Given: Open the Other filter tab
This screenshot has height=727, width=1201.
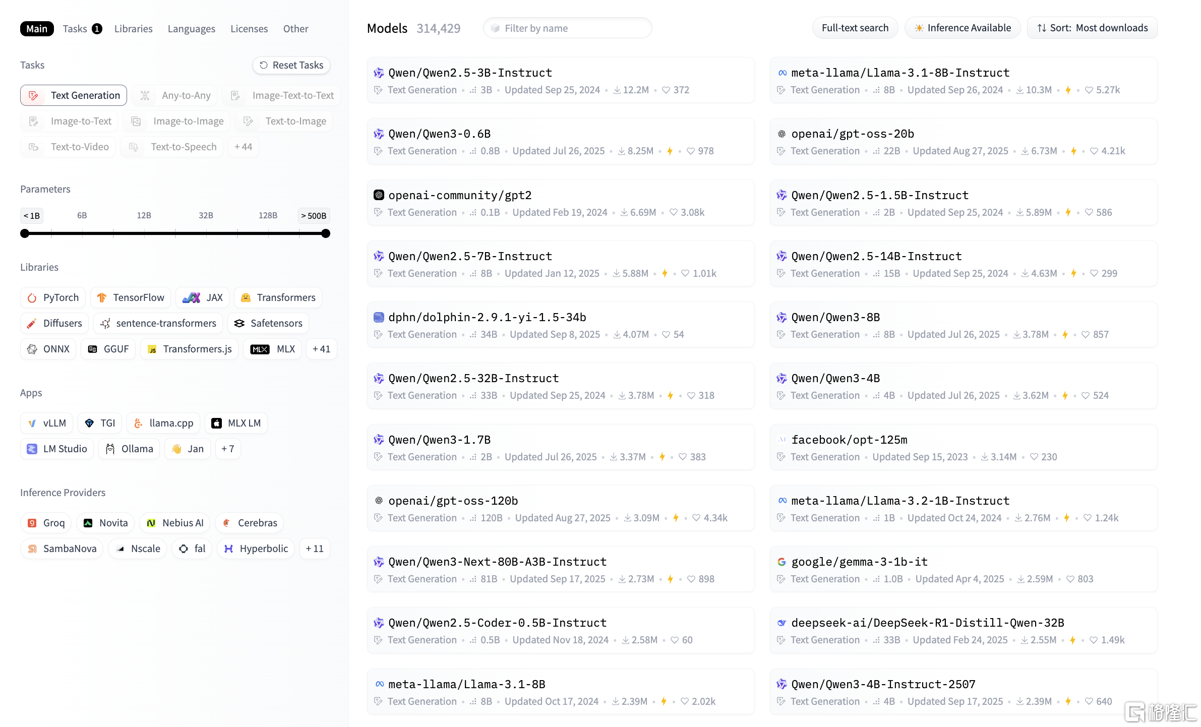Looking at the screenshot, I should pos(295,29).
